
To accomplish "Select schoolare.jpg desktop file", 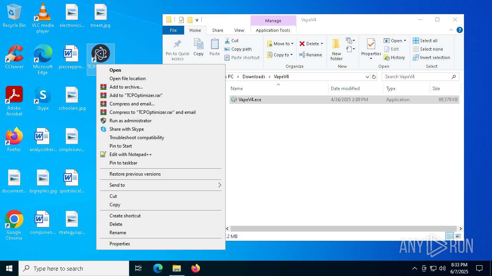I will click(x=72, y=98).
